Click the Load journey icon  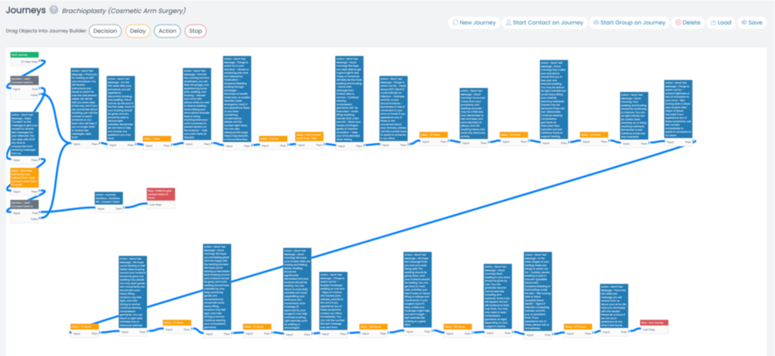tap(713, 23)
